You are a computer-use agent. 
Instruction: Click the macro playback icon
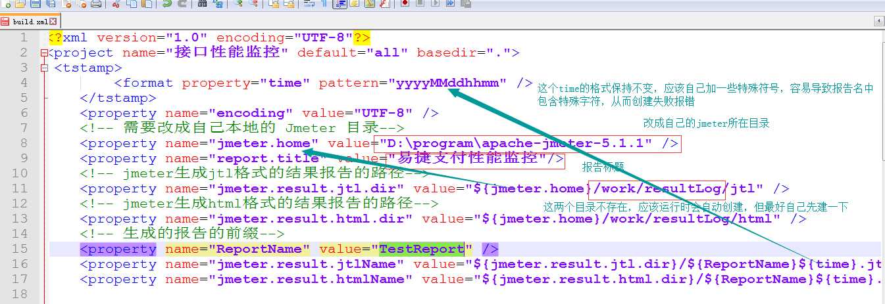coord(435,4)
